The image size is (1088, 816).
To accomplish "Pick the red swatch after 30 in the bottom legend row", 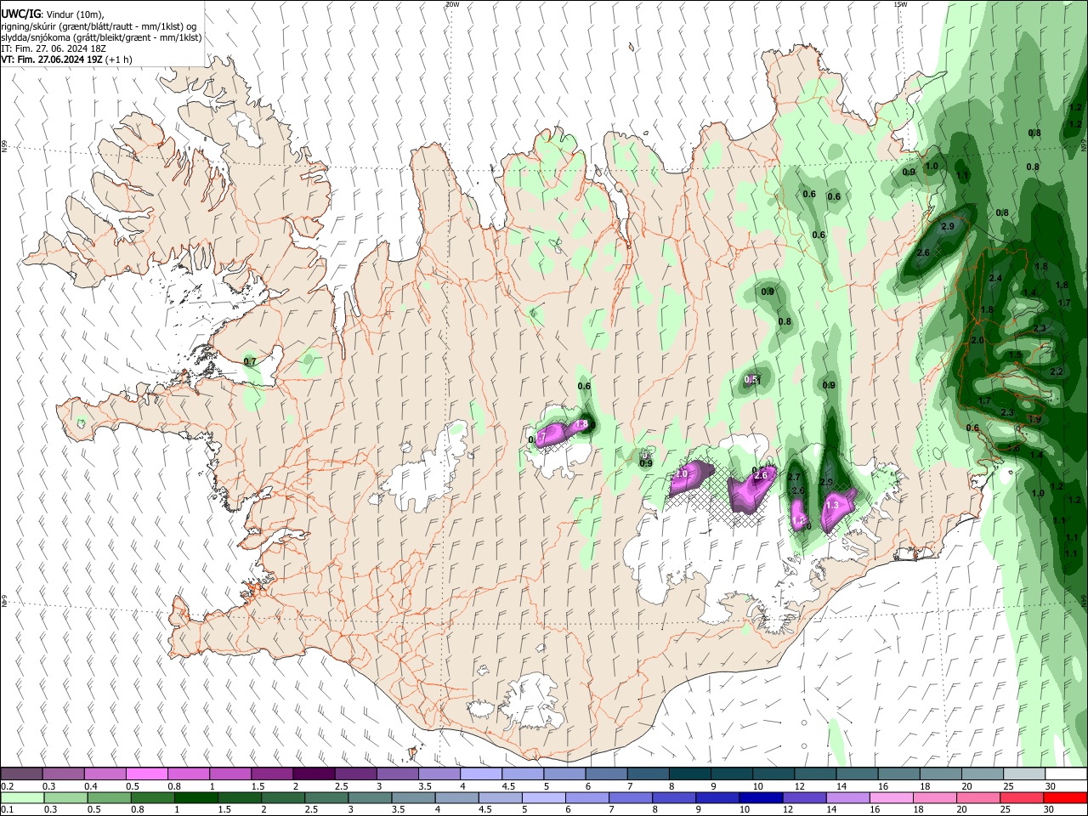I will [x=1065, y=797].
